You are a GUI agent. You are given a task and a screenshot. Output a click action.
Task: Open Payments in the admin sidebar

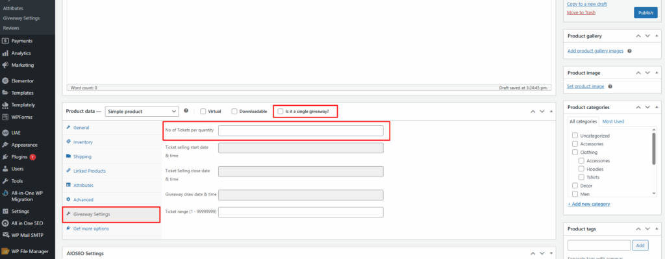pyautogui.click(x=22, y=41)
